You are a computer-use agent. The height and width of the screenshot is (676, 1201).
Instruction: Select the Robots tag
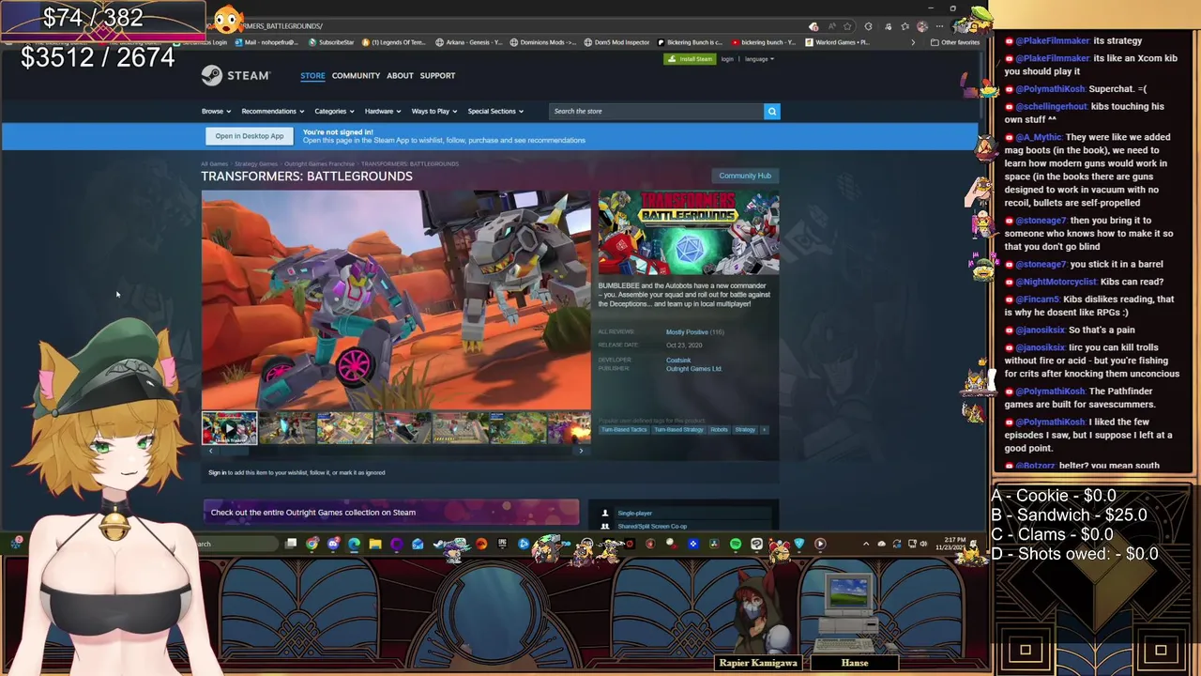coord(719,430)
